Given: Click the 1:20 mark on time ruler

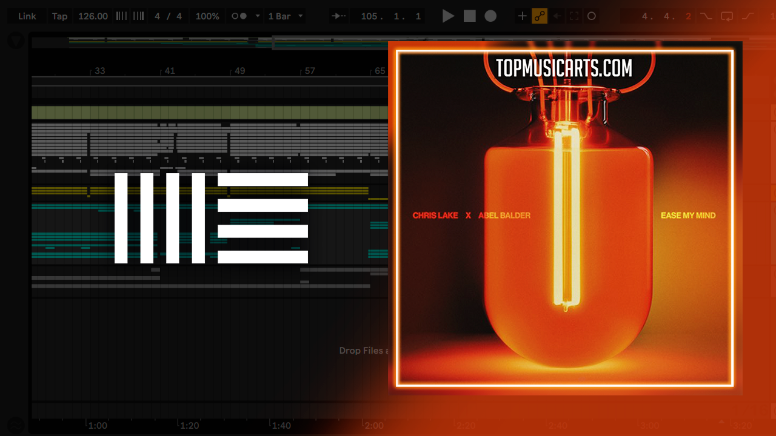Looking at the screenshot, I should pyautogui.click(x=189, y=426).
